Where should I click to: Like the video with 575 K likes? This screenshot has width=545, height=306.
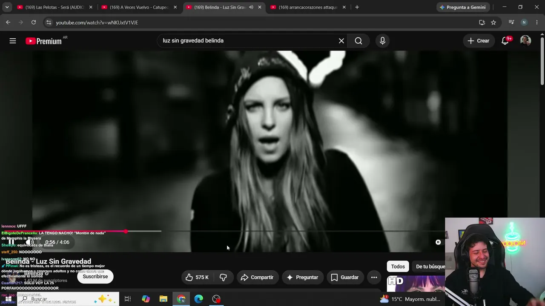point(197,278)
